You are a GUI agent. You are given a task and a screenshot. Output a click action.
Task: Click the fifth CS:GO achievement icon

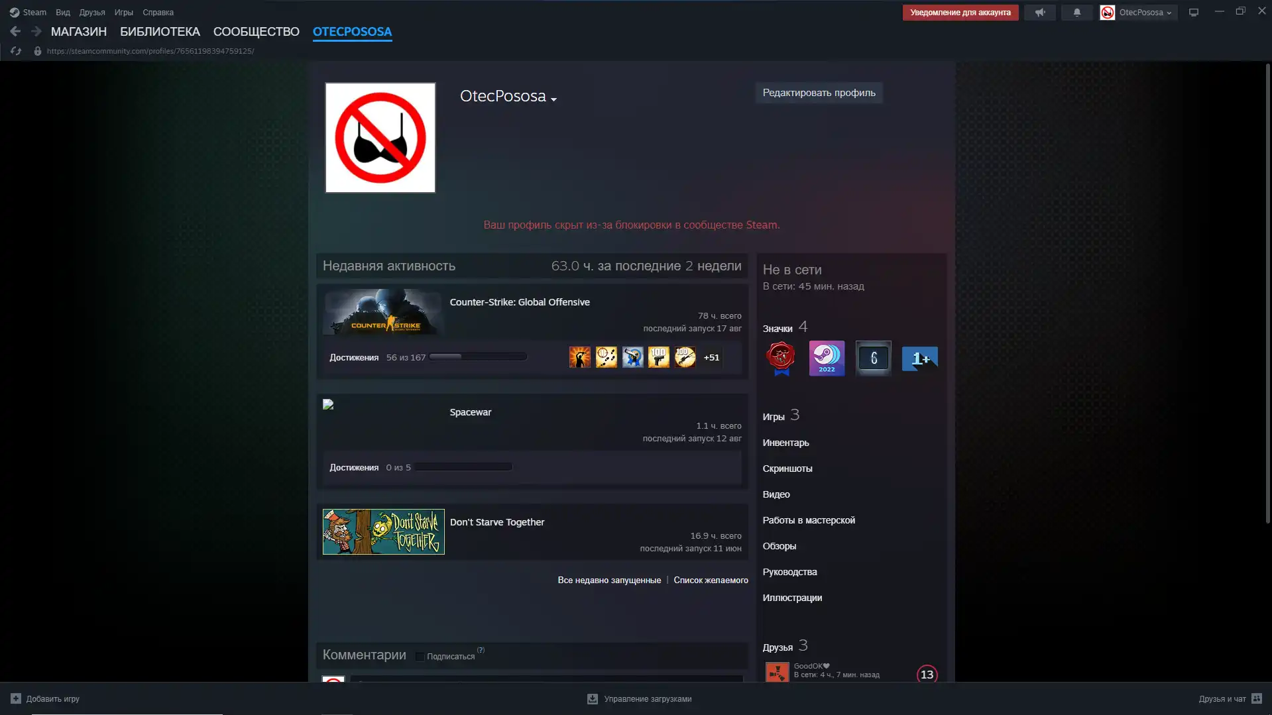pyautogui.click(x=685, y=357)
